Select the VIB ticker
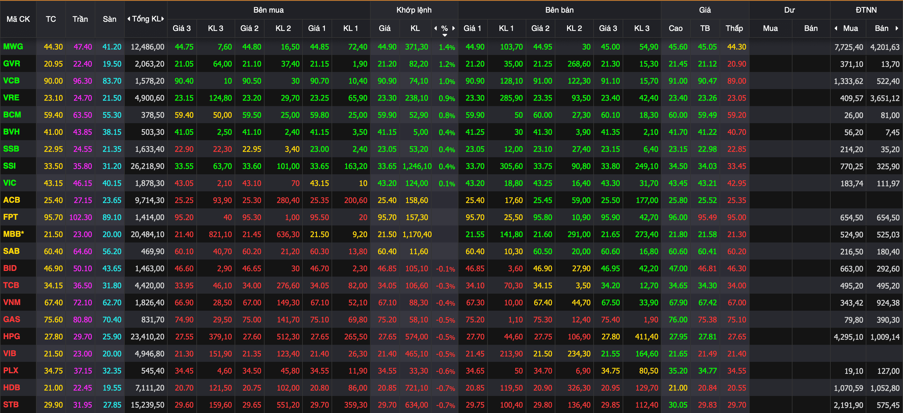This screenshot has height=413, width=903. point(9,353)
